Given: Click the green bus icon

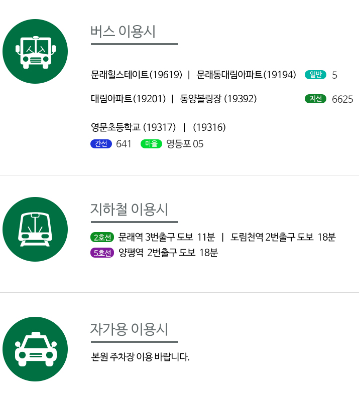Looking at the screenshot, I should [35, 51].
